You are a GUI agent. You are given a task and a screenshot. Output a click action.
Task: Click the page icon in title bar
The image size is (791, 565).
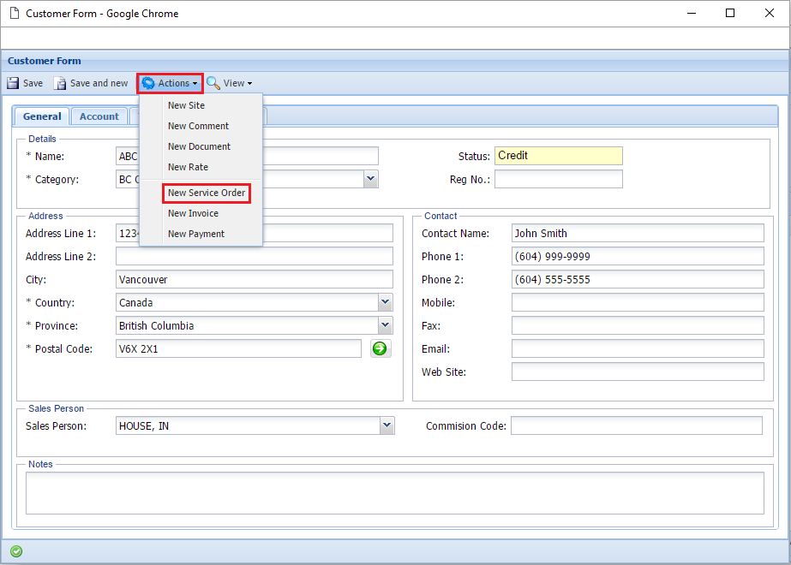pos(15,13)
